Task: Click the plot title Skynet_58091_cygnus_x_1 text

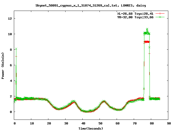Action: pyautogui.click(x=91, y=5)
